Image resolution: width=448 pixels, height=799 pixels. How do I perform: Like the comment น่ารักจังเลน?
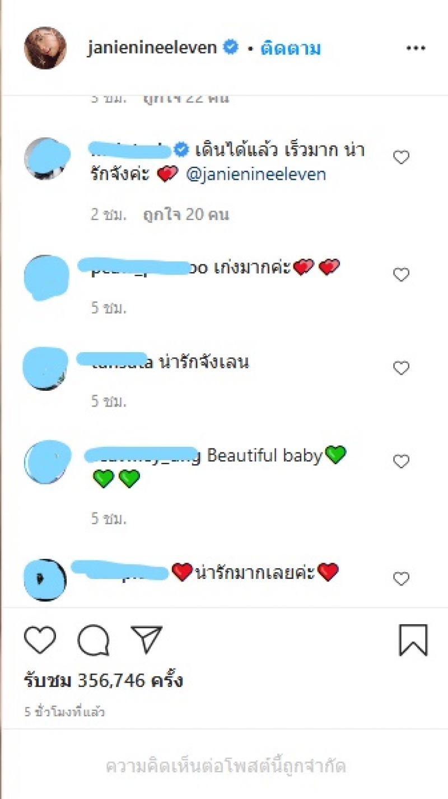pos(401,368)
